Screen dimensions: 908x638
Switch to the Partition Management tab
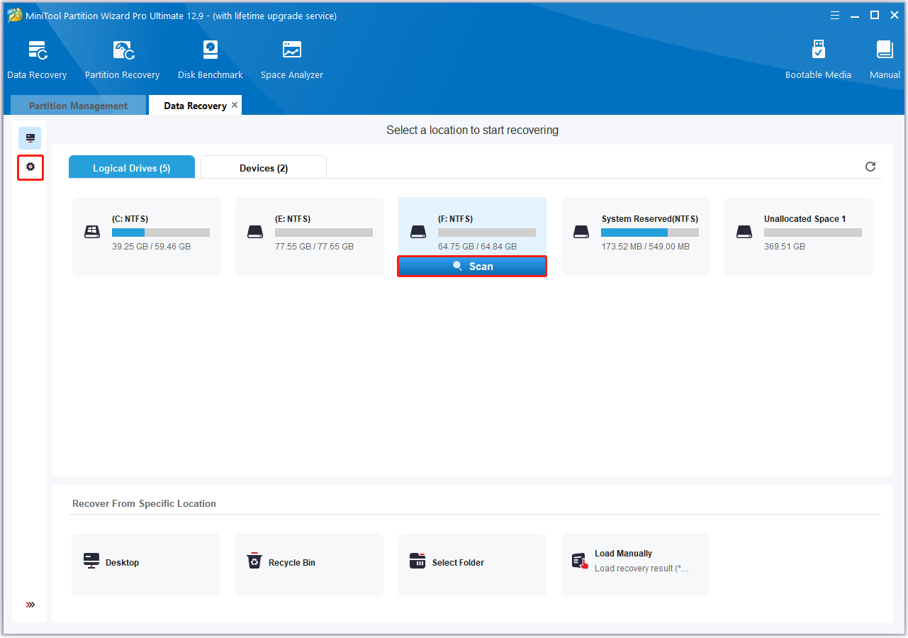pyautogui.click(x=78, y=105)
